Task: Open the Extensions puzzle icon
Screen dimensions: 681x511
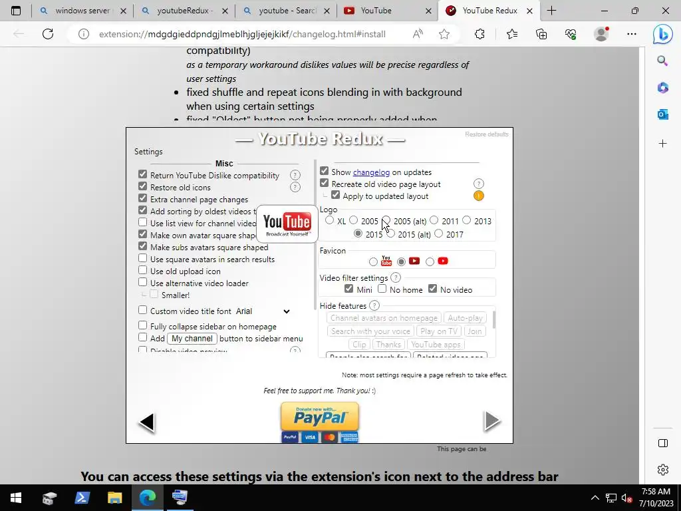Action: (x=479, y=34)
